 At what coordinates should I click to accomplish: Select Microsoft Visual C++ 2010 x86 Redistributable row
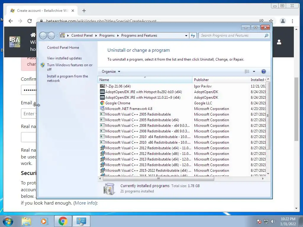[x=182, y=142]
